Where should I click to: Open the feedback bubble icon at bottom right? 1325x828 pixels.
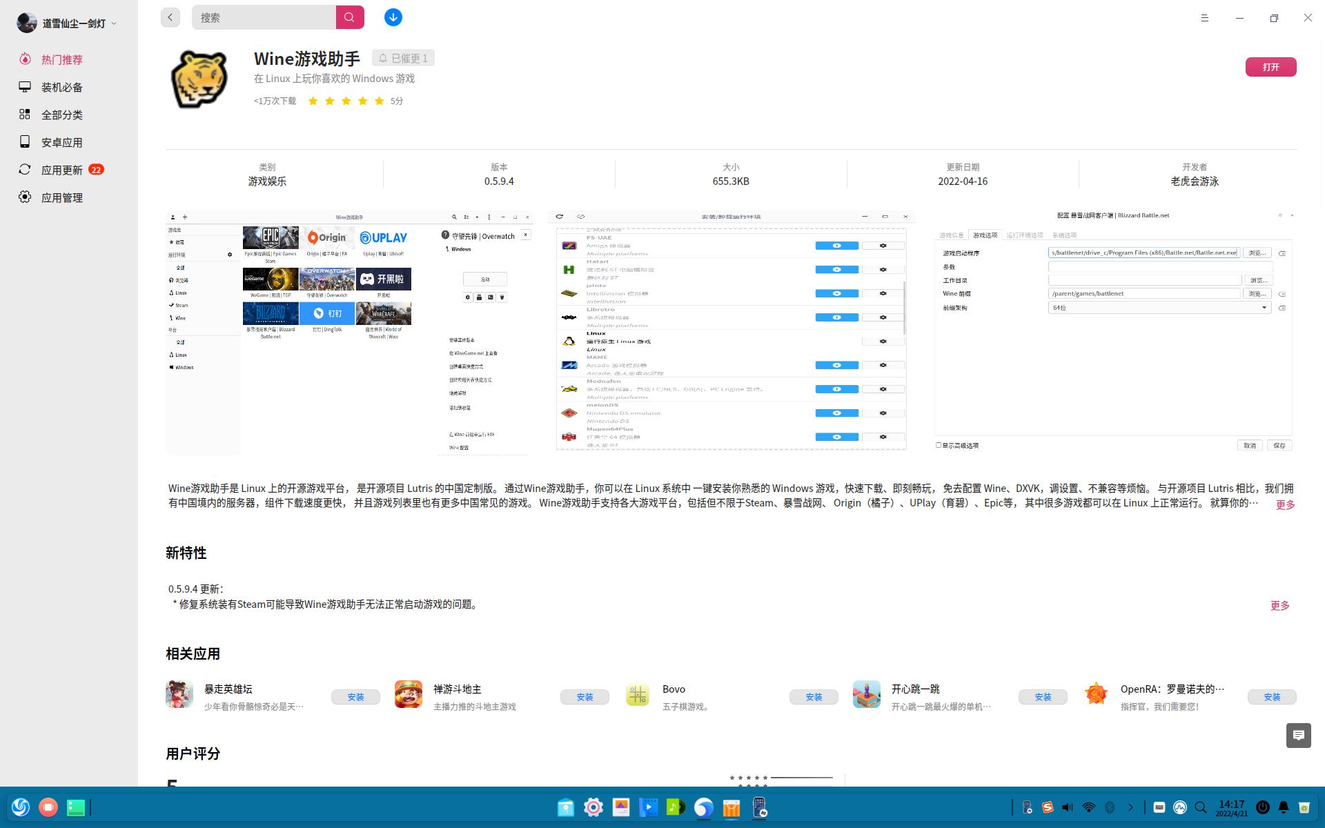click(x=1299, y=736)
